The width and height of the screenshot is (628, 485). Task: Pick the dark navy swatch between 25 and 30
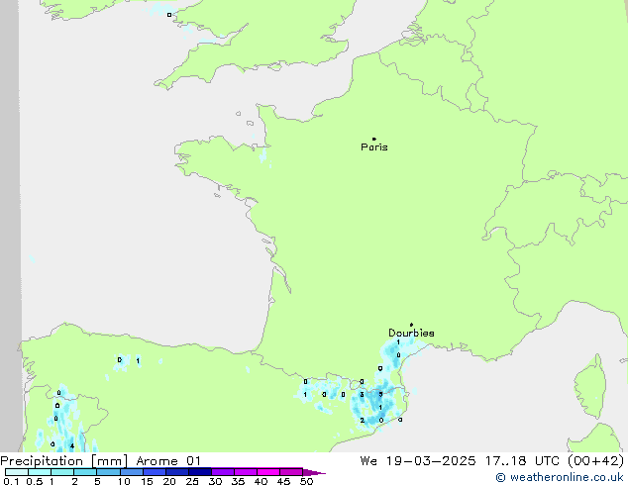(x=200, y=472)
